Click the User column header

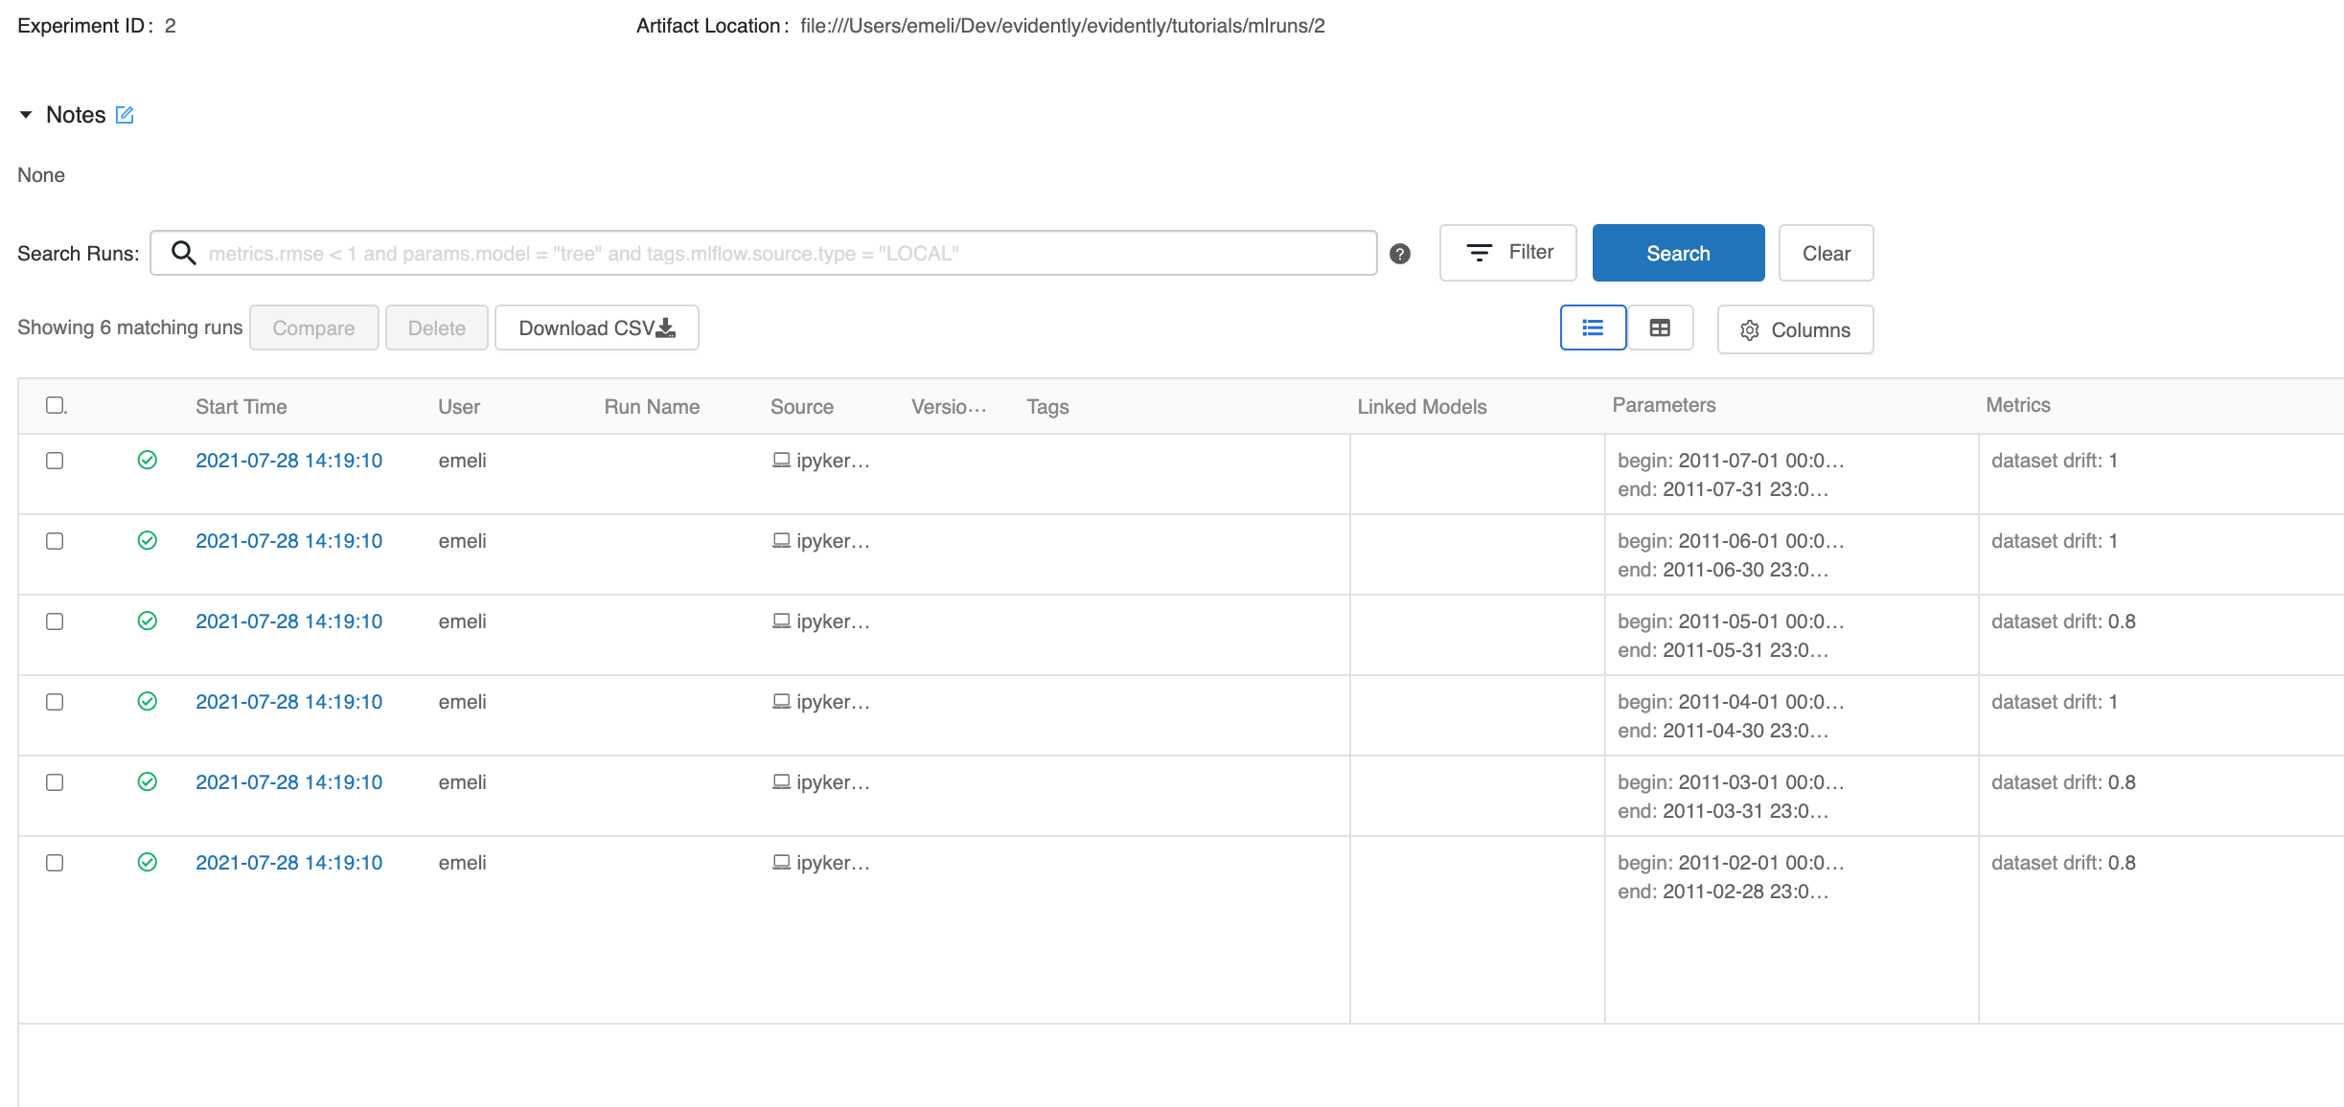pos(459,407)
